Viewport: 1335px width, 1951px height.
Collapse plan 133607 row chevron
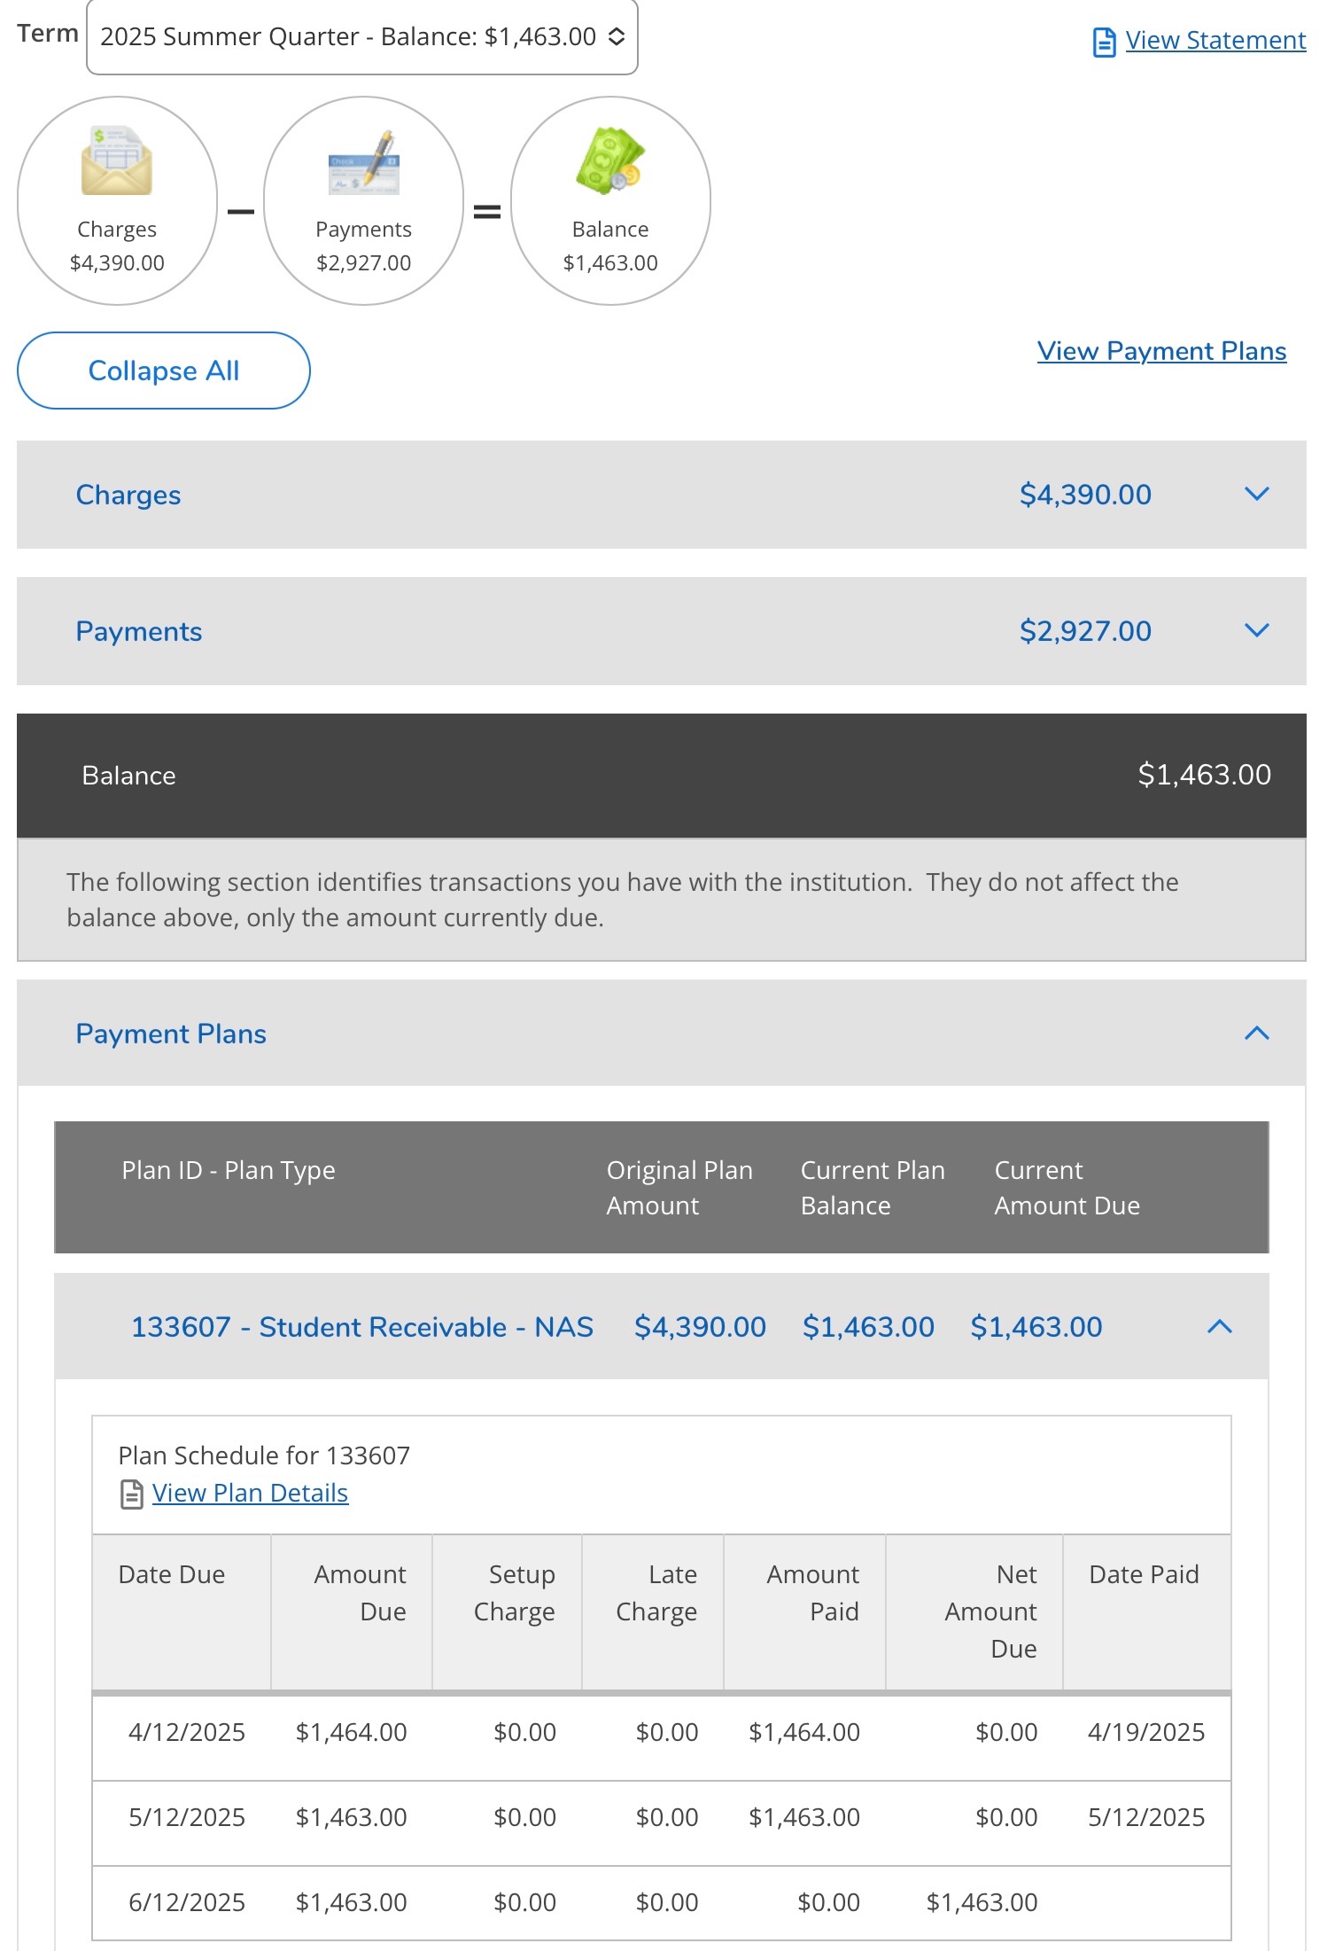click(x=1219, y=1327)
